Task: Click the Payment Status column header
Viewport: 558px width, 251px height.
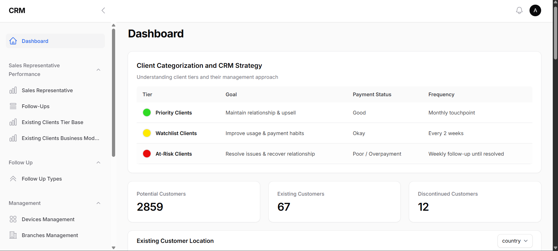Action: 372,94
